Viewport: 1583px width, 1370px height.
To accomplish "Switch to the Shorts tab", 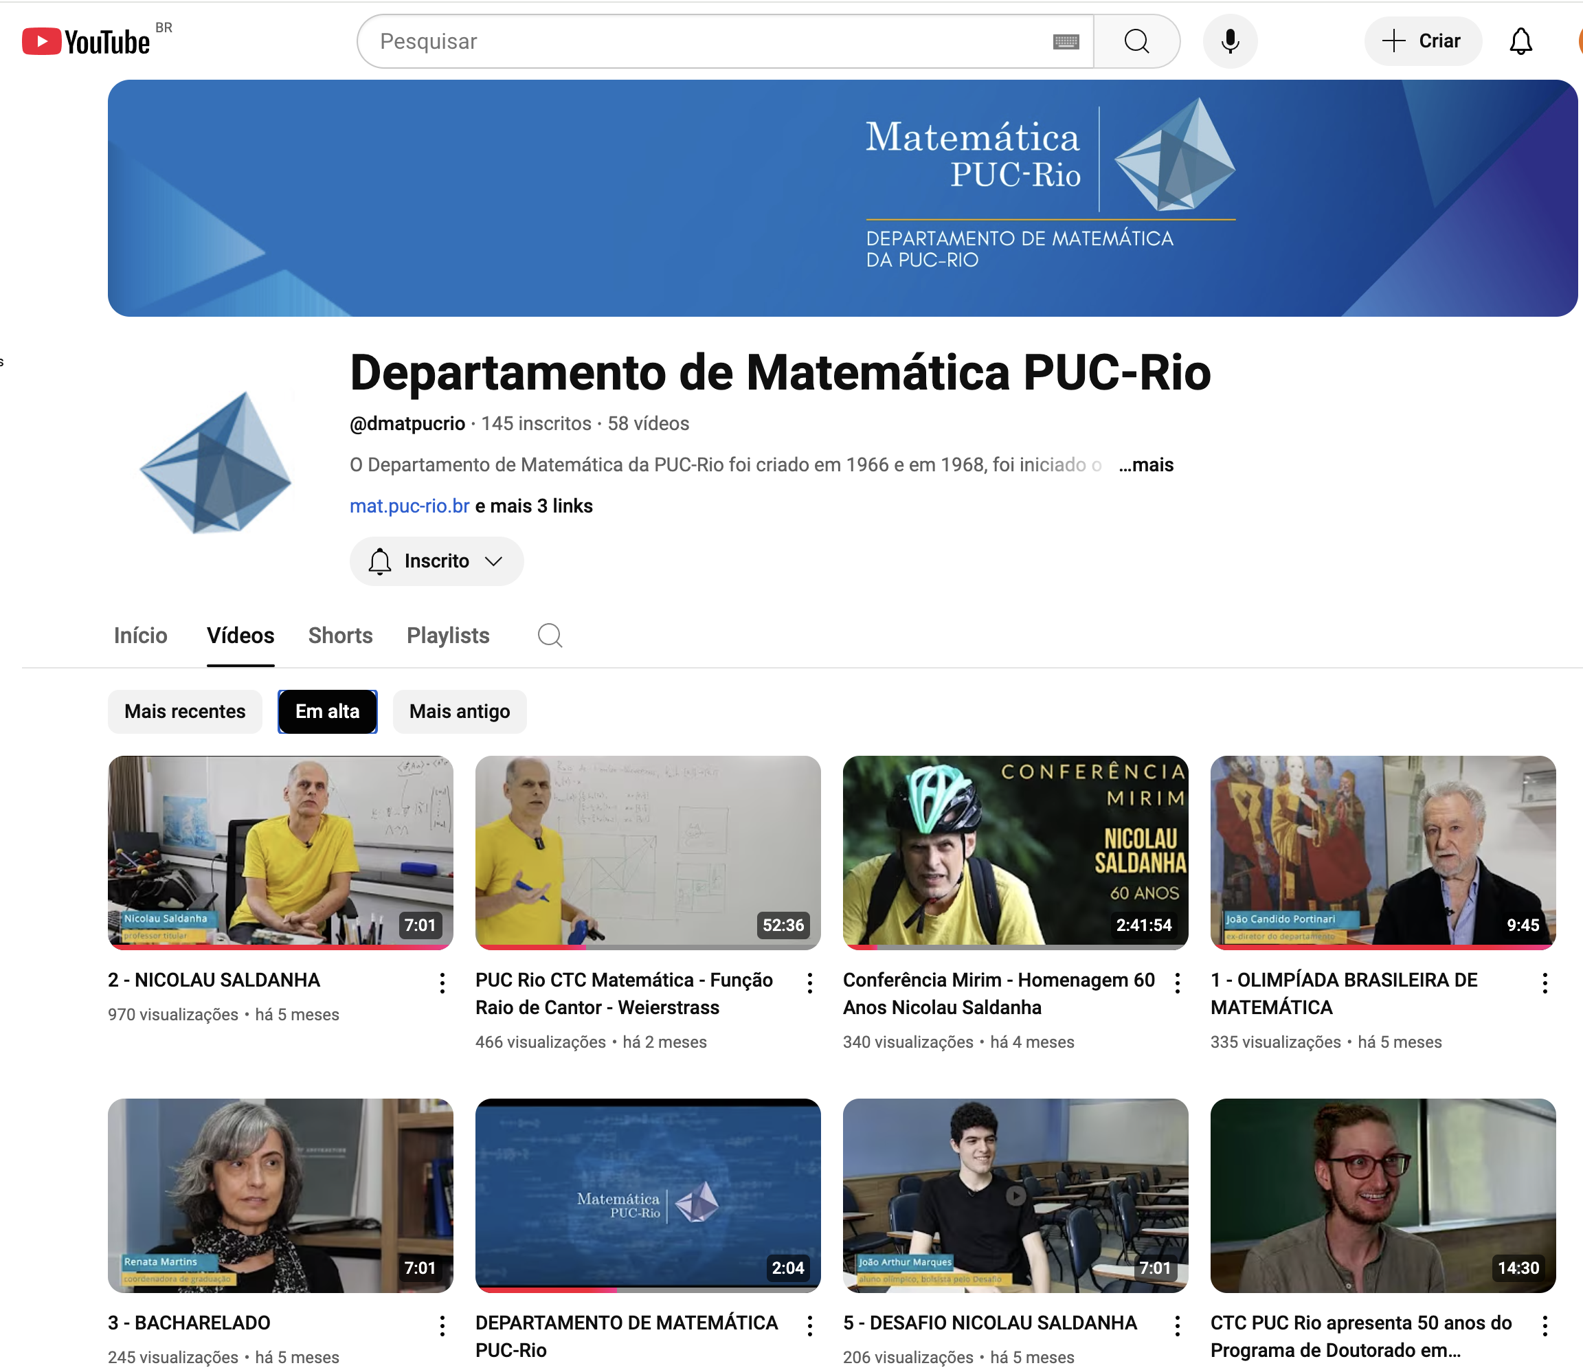I will (x=340, y=636).
